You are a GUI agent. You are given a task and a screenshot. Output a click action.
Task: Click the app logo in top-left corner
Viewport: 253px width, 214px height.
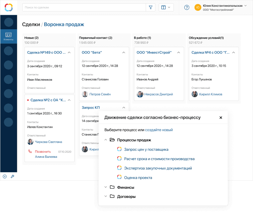point(8,7)
